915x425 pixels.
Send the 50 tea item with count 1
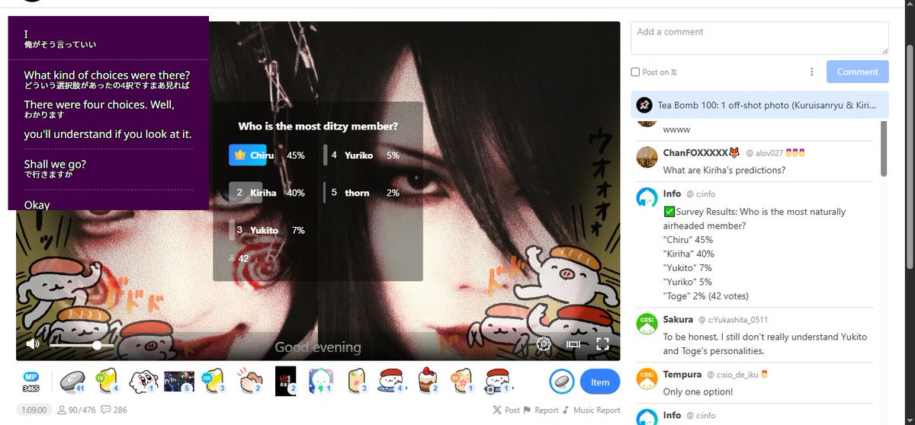(x=464, y=380)
